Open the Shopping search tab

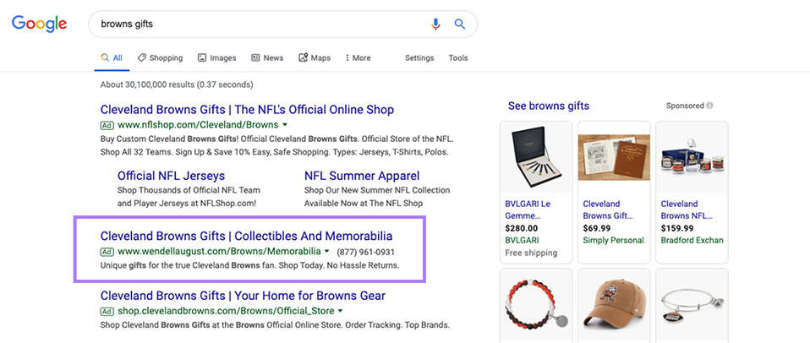point(160,58)
